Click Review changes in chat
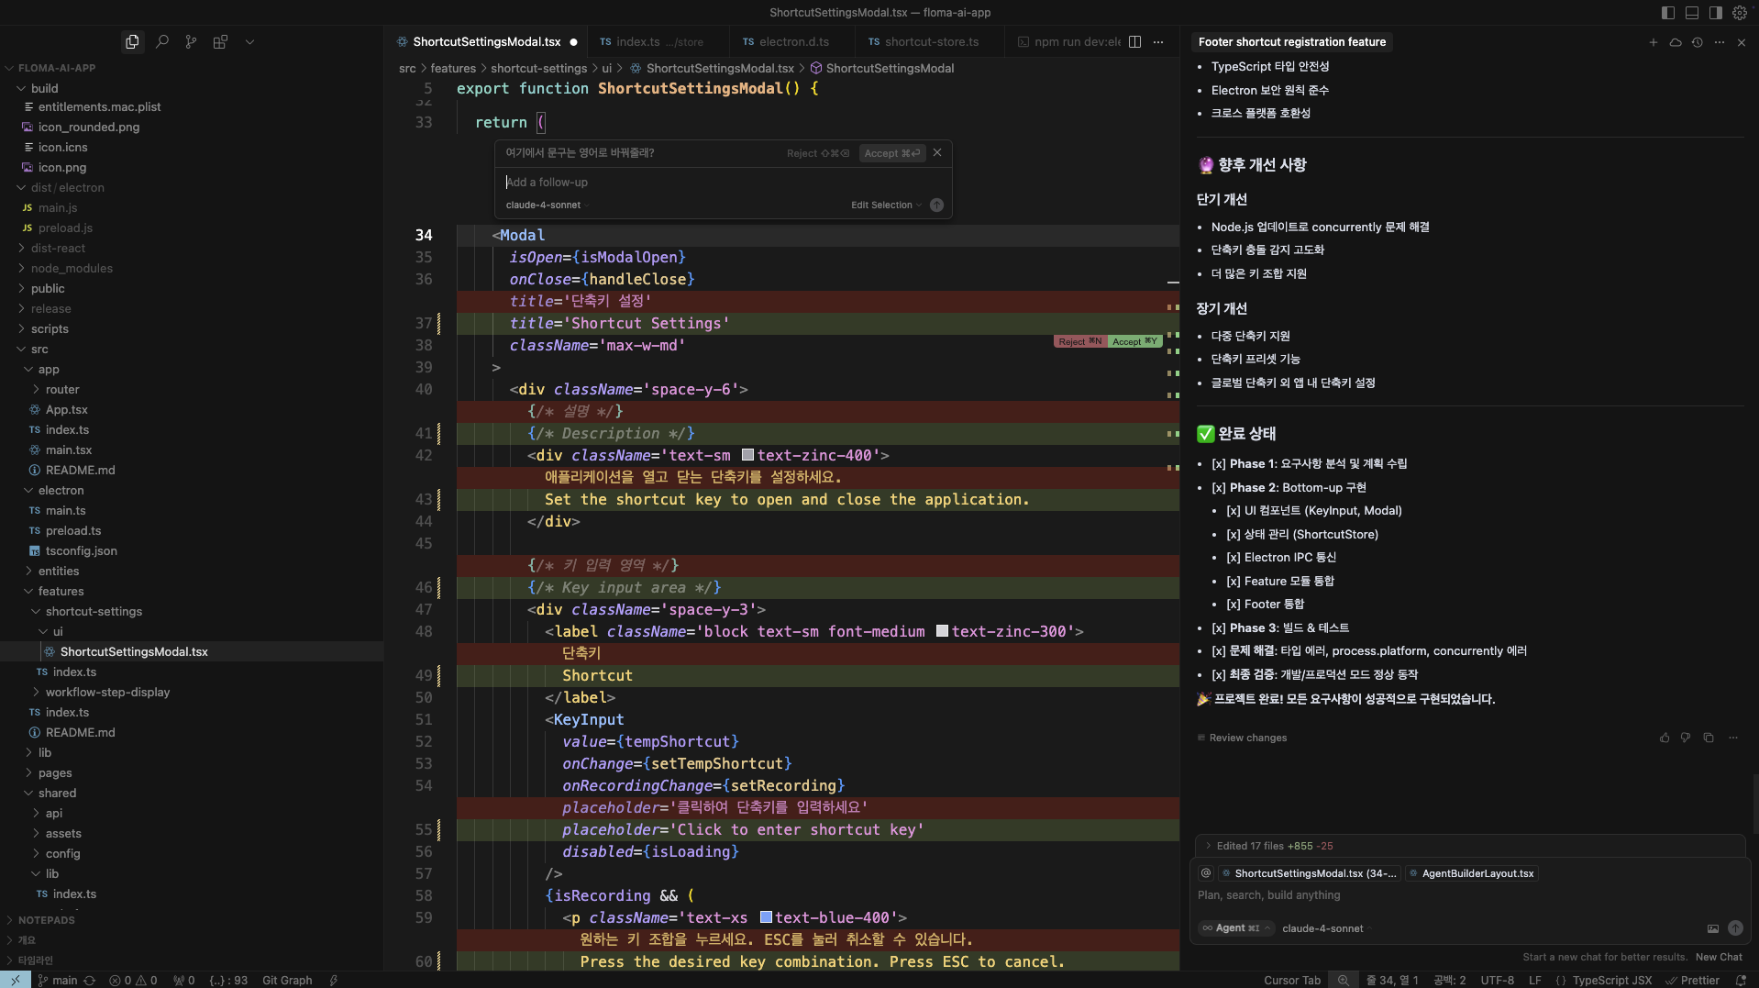This screenshot has width=1759, height=988. click(x=1242, y=738)
